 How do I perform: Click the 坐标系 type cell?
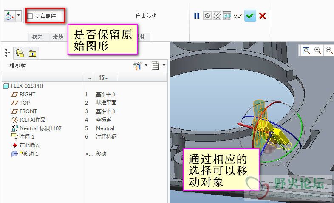click(x=104, y=120)
